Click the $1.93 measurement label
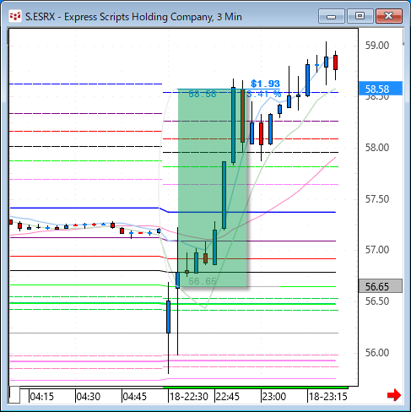 [x=265, y=84]
